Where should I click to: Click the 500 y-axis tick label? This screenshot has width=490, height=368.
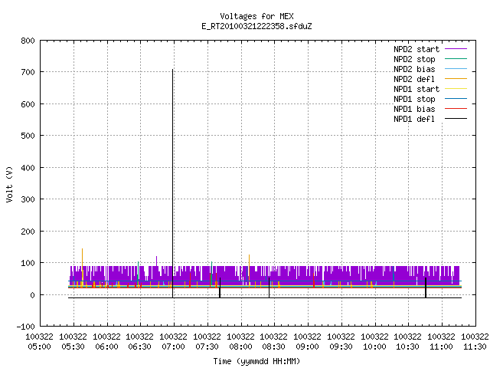pos(28,136)
